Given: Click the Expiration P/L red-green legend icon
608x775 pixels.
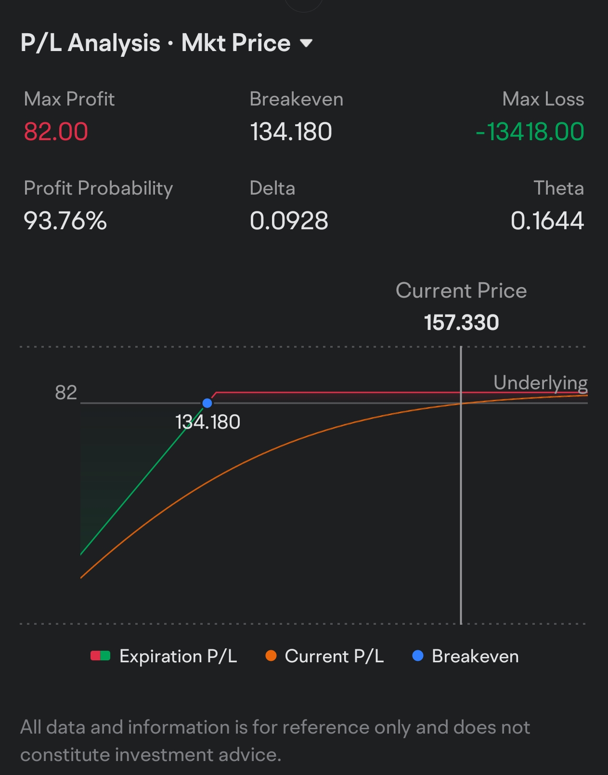Looking at the screenshot, I should pyautogui.click(x=101, y=656).
